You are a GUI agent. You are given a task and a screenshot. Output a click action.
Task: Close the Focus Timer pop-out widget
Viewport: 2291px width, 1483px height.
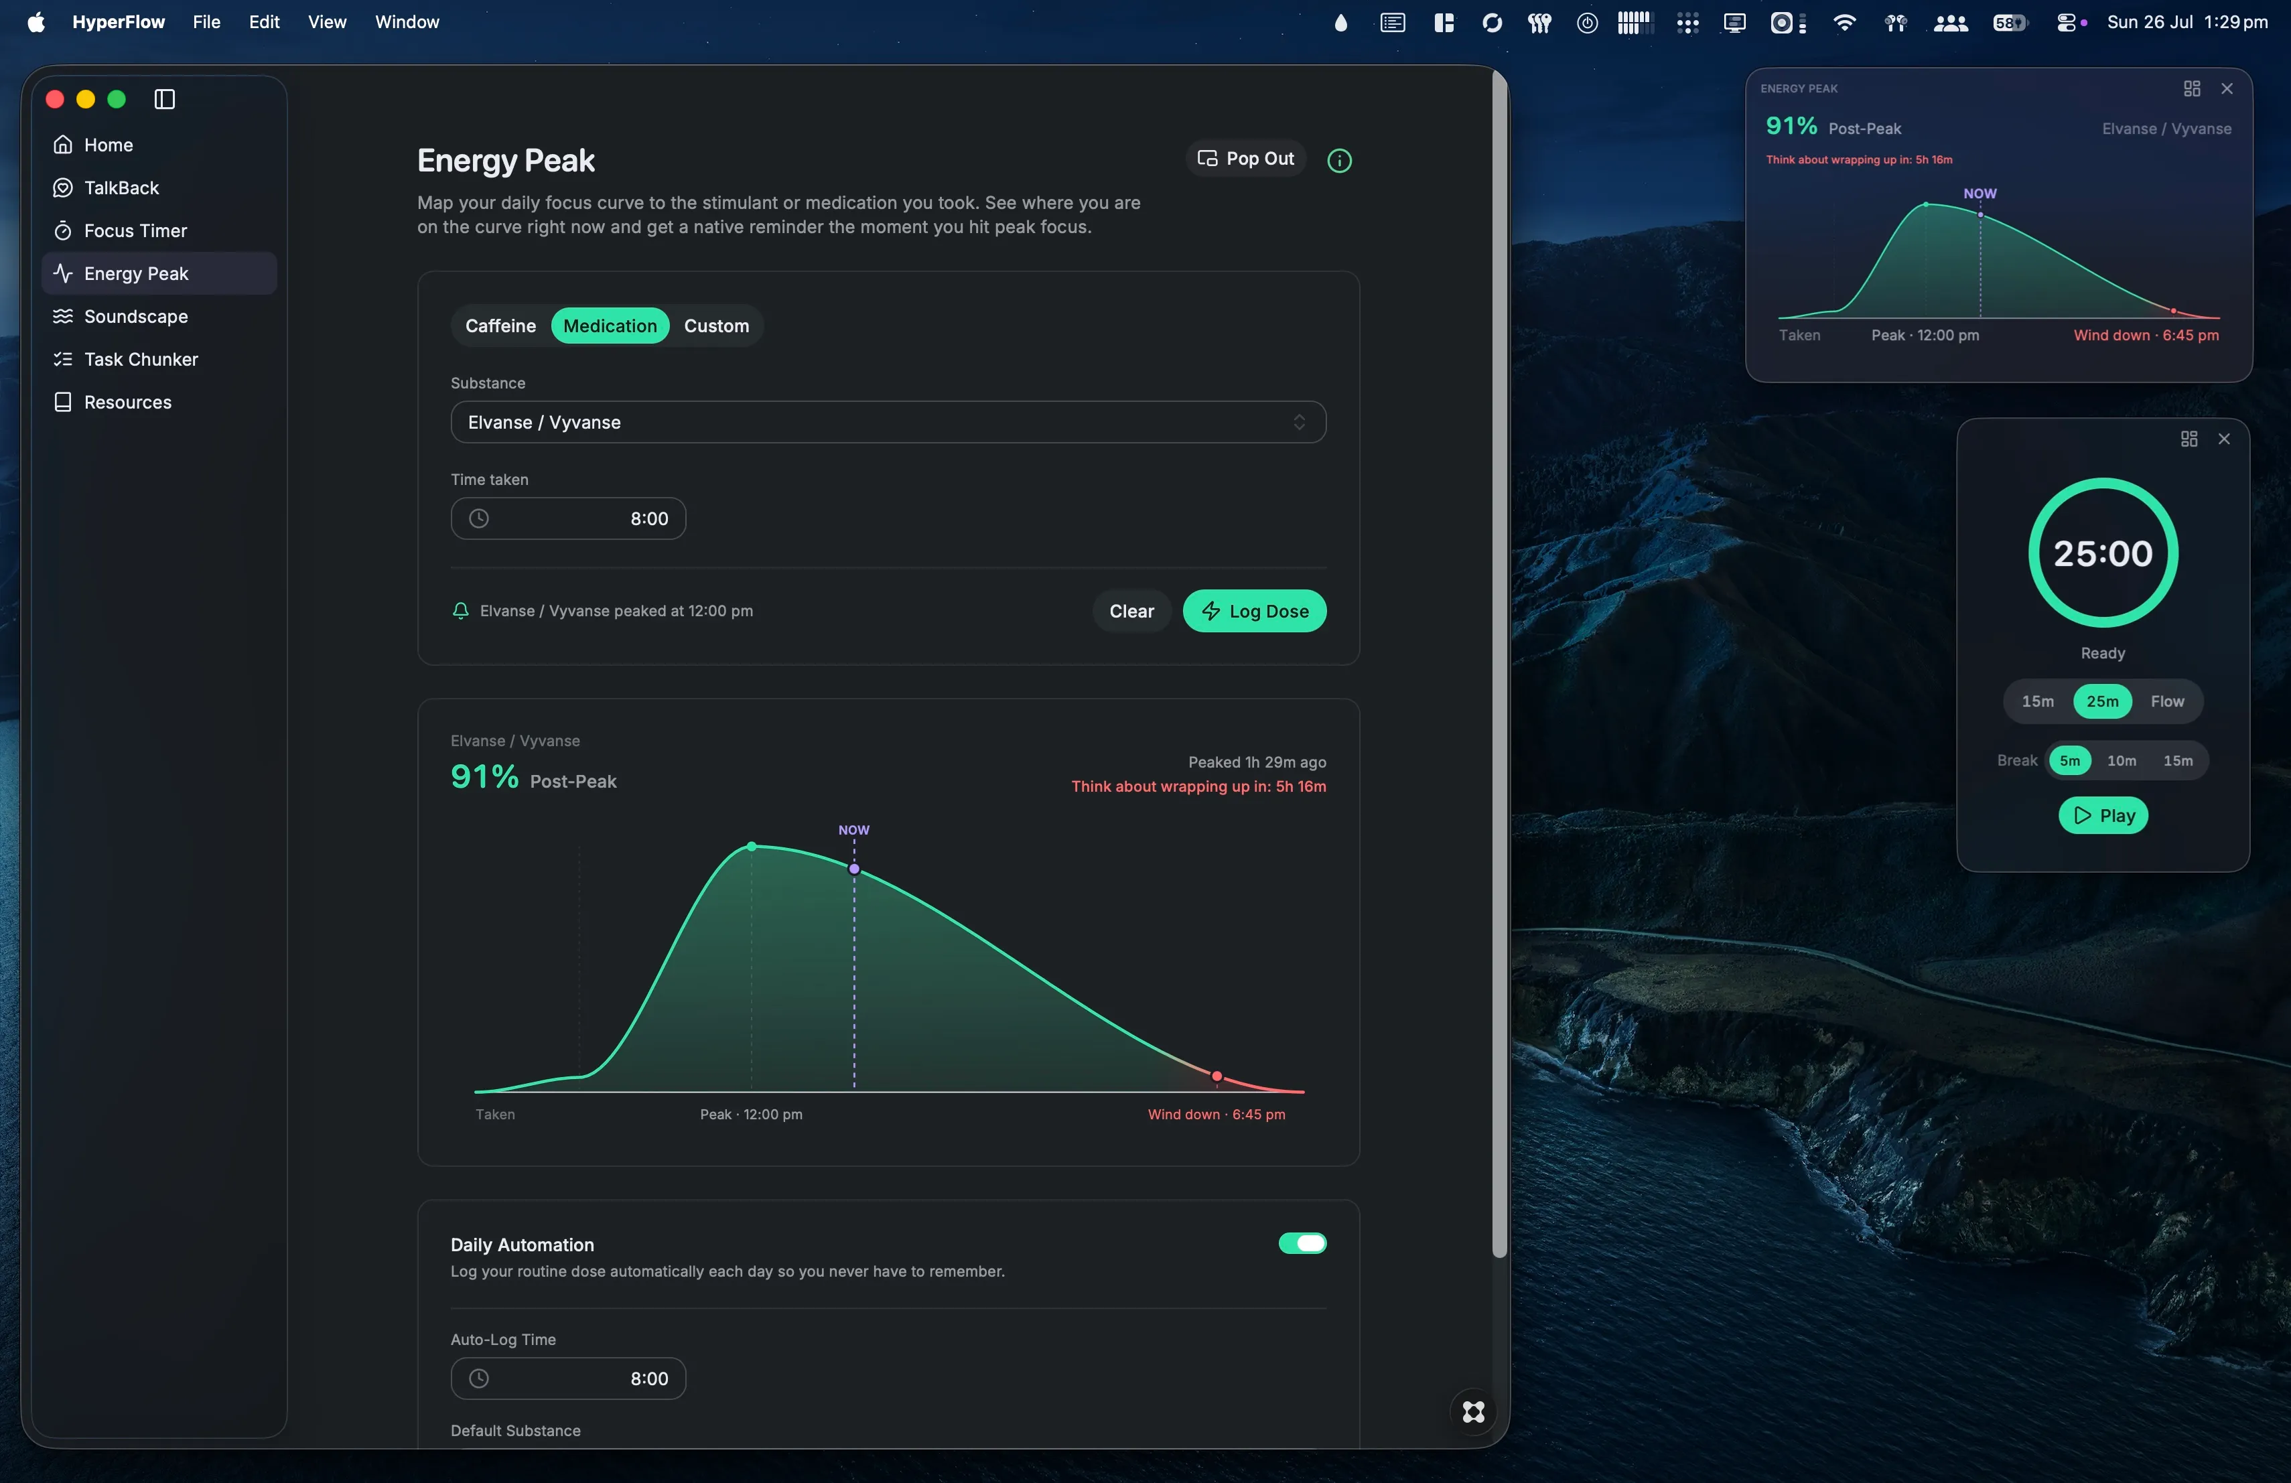click(x=2223, y=439)
